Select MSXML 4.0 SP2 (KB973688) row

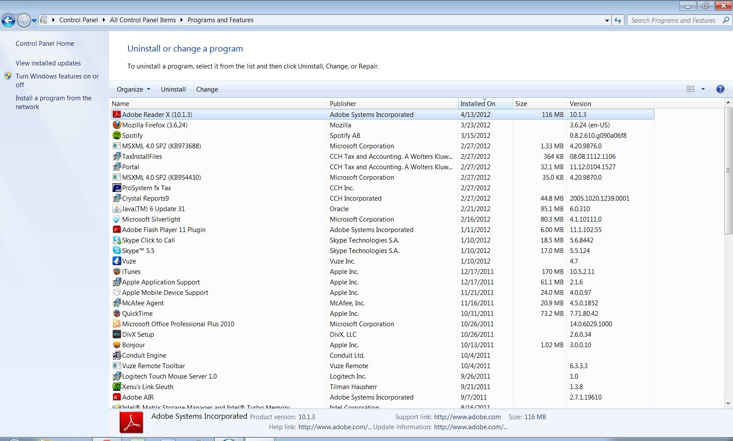[x=383, y=146]
